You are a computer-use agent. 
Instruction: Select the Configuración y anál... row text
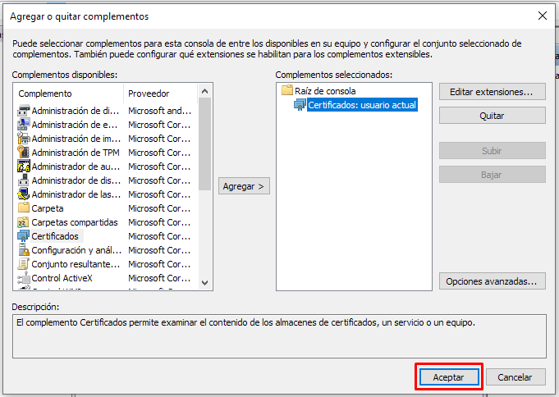(76, 250)
